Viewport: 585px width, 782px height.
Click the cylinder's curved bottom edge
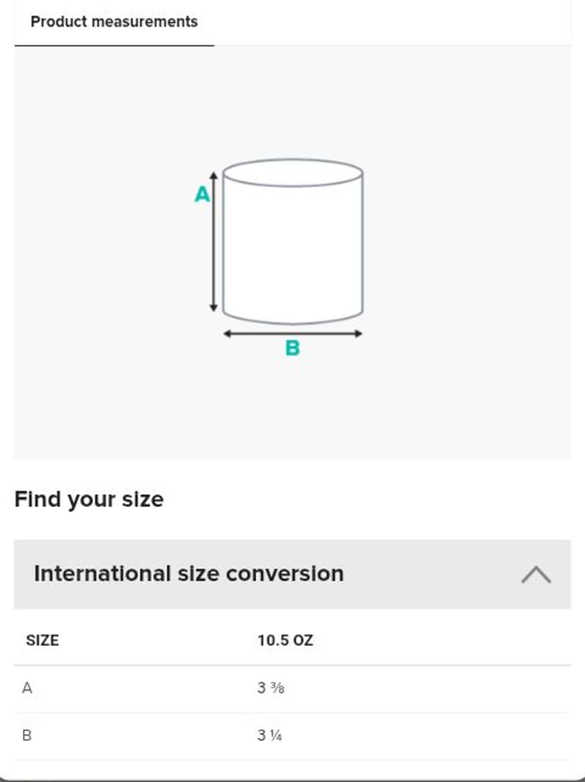click(292, 323)
